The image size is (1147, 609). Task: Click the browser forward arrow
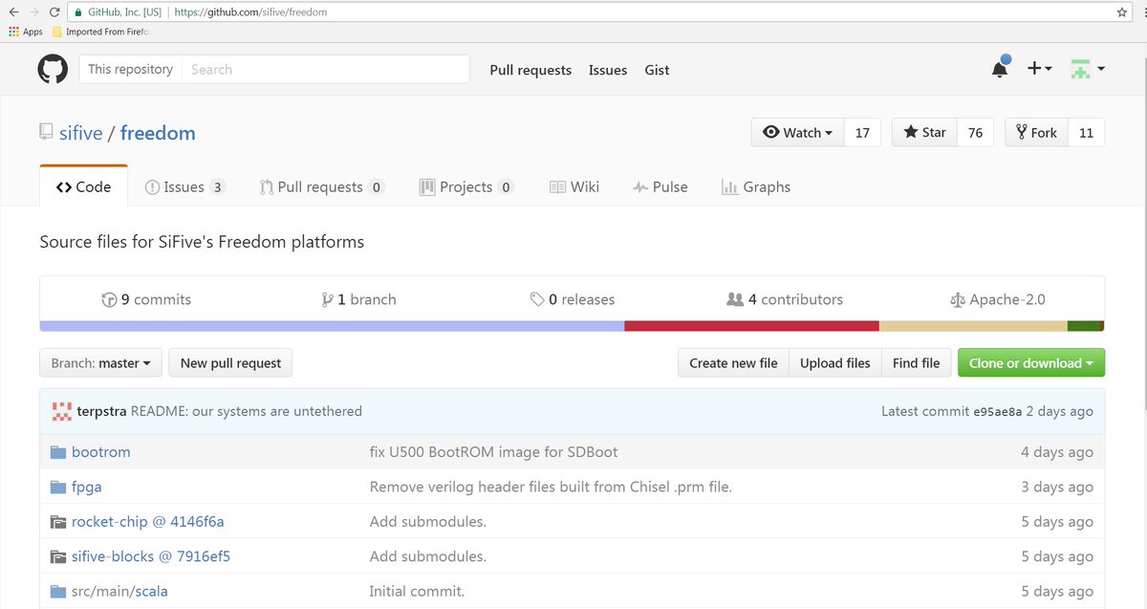click(x=33, y=12)
